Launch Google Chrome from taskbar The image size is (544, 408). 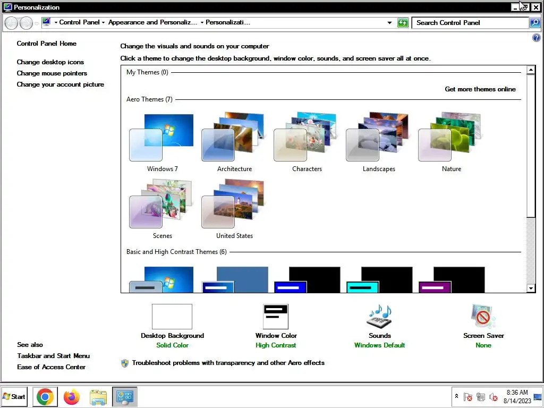[45, 397]
